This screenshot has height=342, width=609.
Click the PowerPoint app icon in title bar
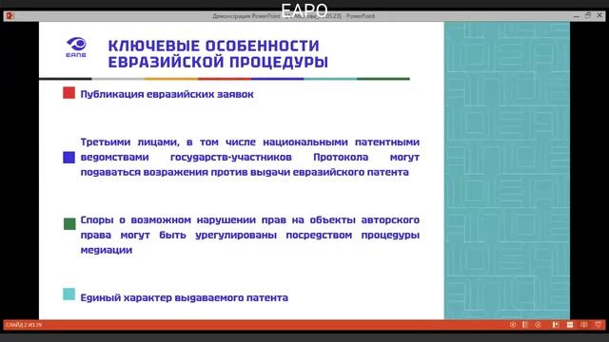pyautogui.click(x=10, y=15)
